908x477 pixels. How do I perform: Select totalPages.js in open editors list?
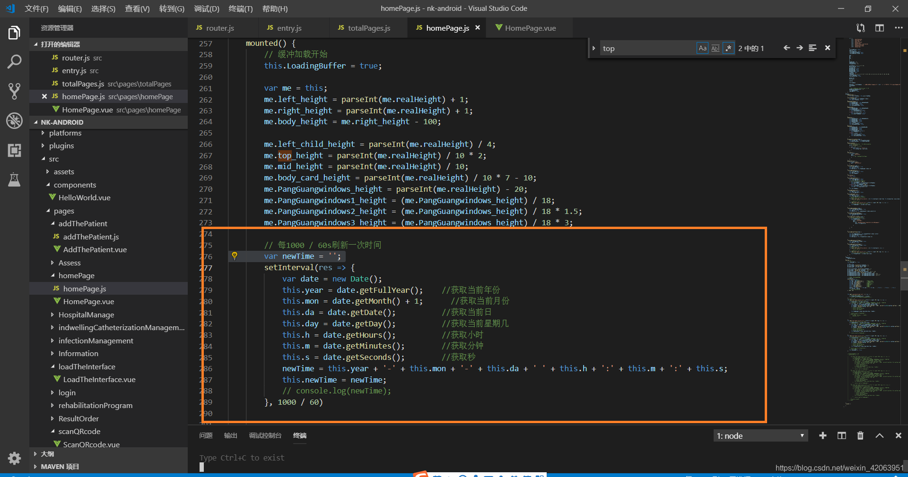click(x=108, y=84)
